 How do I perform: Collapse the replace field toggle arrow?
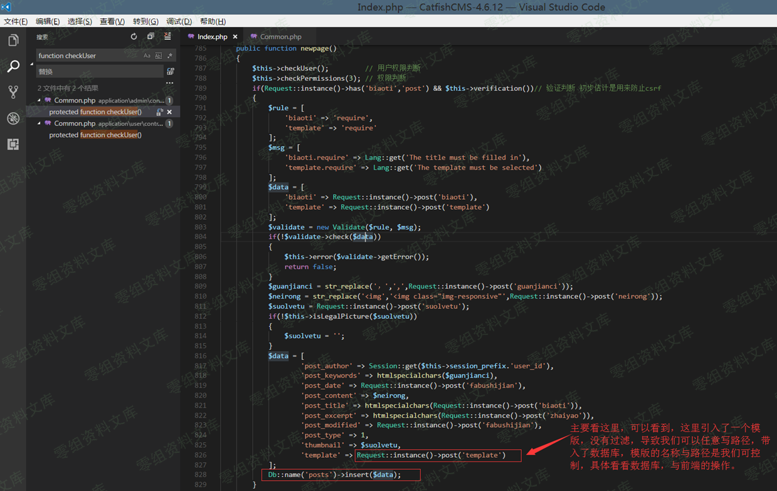pos(32,63)
